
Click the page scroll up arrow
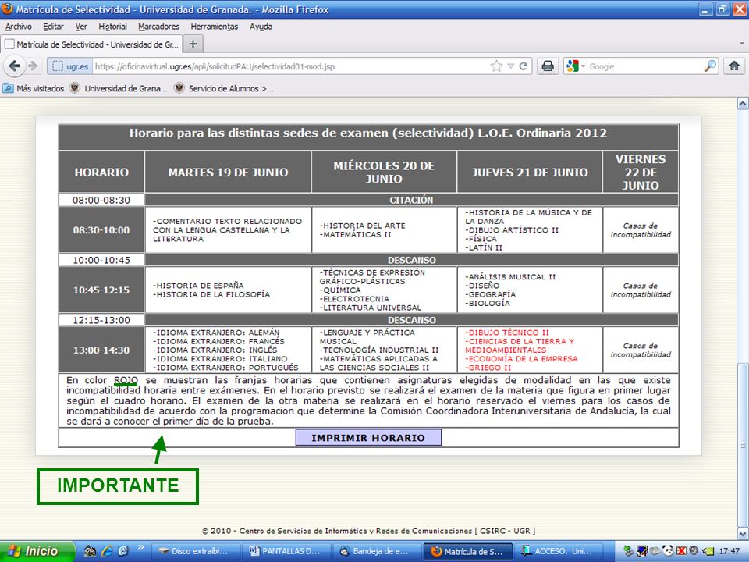[743, 103]
